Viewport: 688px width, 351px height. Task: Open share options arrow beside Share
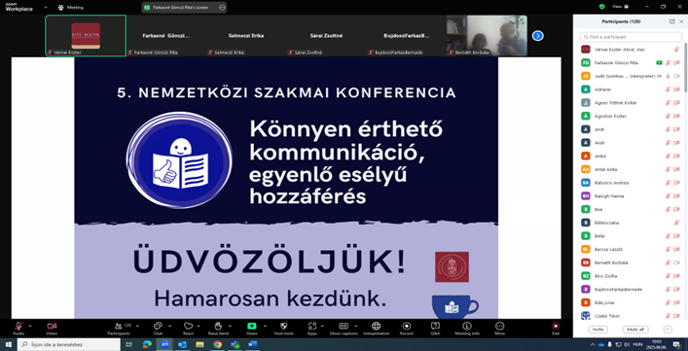(265, 326)
